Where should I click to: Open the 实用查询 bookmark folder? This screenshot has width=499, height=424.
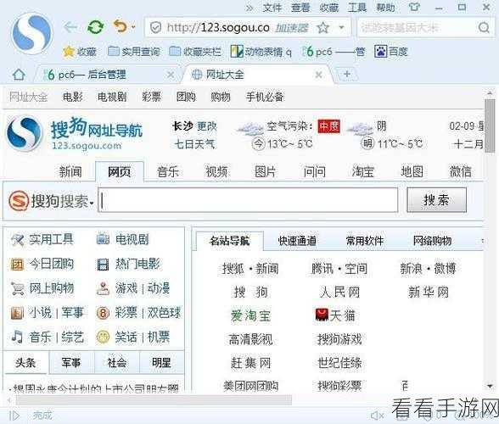[x=134, y=51]
